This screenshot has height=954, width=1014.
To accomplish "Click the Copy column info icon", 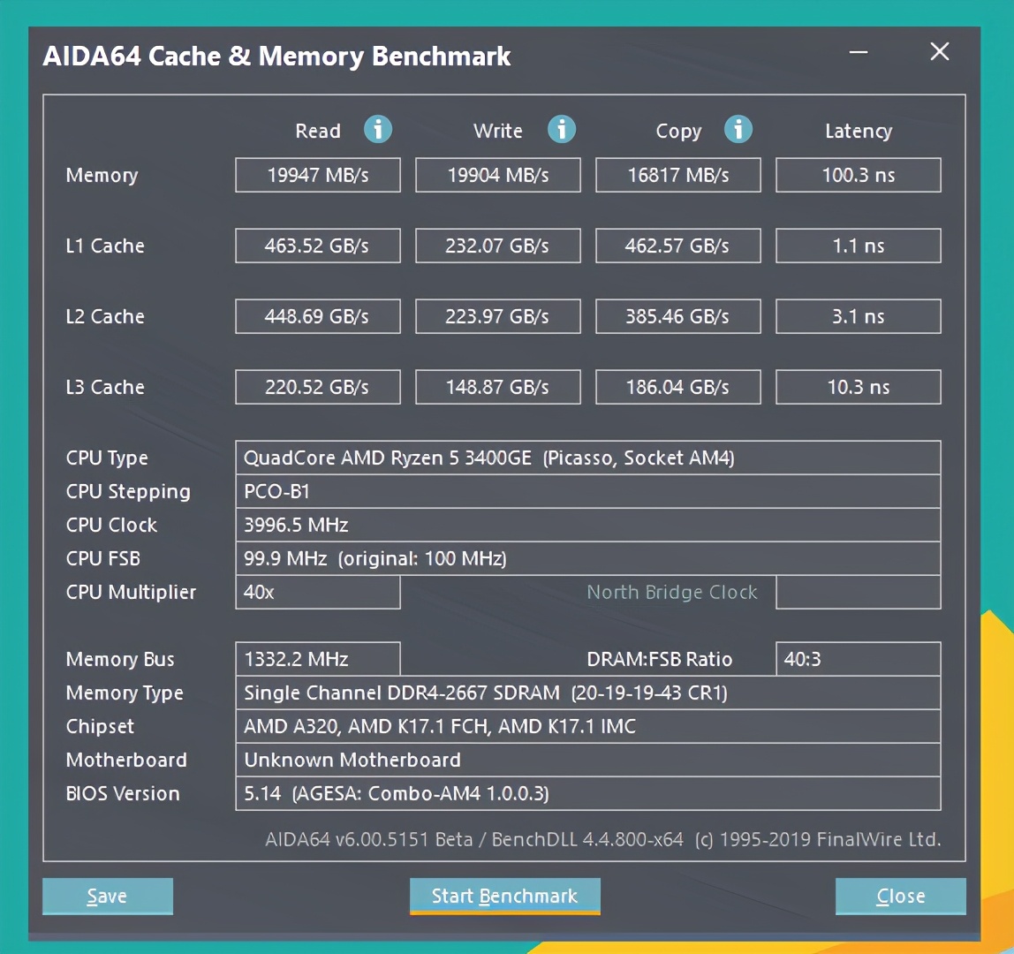I will pyautogui.click(x=738, y=129).
